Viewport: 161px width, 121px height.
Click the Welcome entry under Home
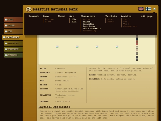click(x=49, y=19)
